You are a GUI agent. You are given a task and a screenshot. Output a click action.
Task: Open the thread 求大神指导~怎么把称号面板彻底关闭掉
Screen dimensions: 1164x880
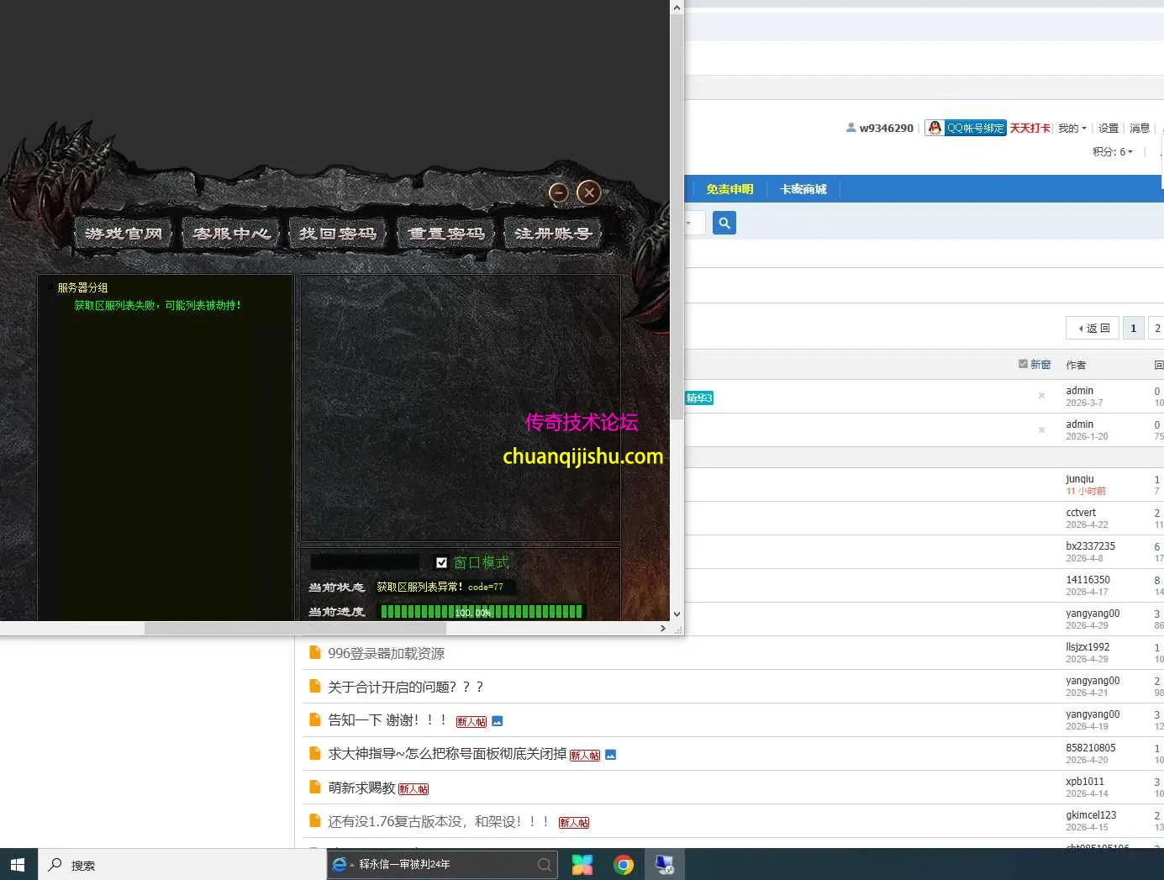[447, 754]
